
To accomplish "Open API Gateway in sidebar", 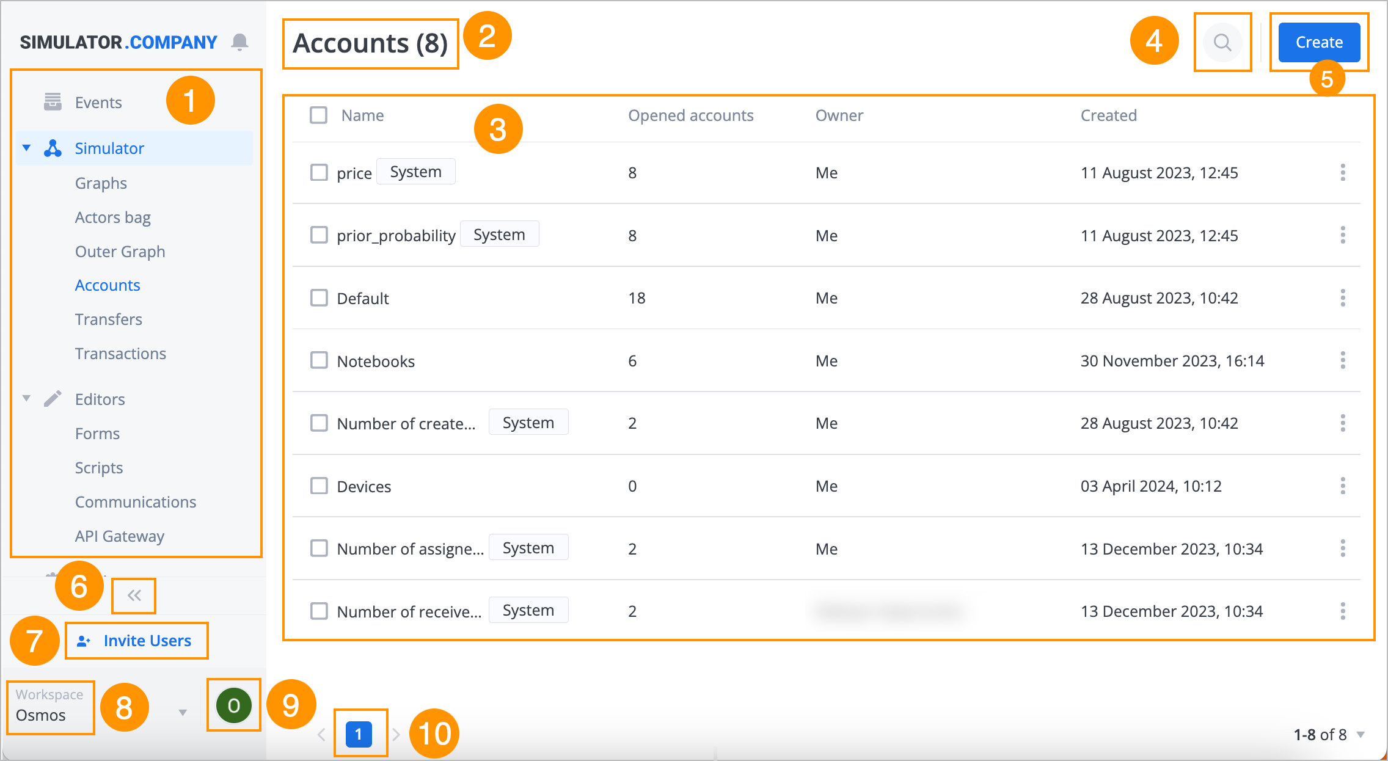I will pyautogui.click(x=120, y=536).
